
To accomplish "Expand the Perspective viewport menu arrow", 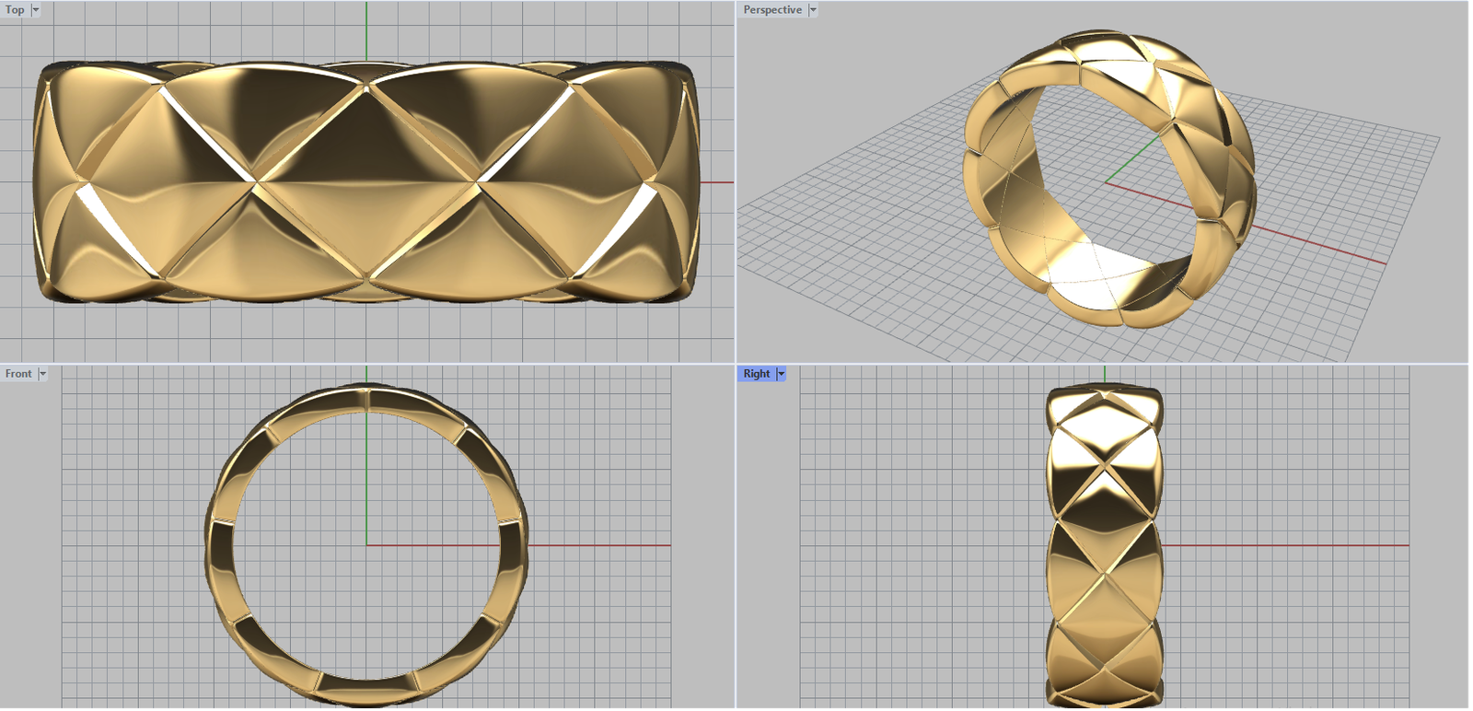I will pyautogui.click(x=813, y=10).
